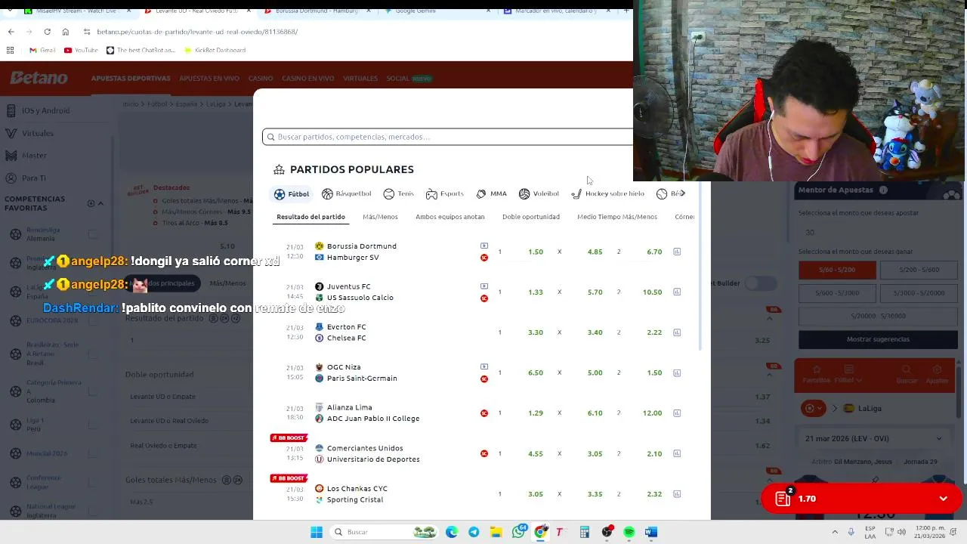Click the Betano logo
Image resolution: width=967 pixels, height=544 pixels.
[39, 78]
